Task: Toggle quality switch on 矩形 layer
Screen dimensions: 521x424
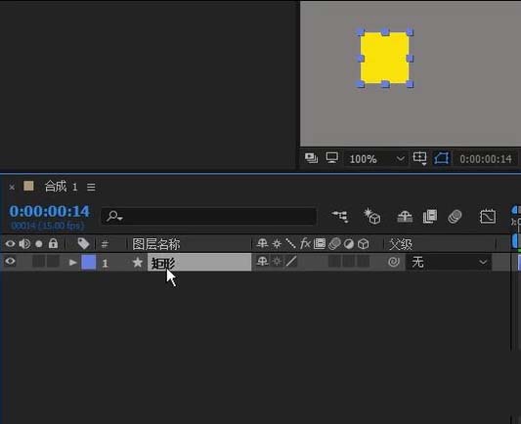Action: [x=291, y=261]
